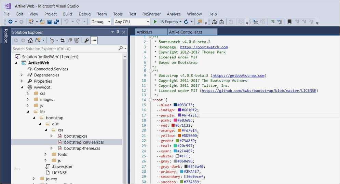Click Collapse All in Solution Explorer toolbar
Image resolution: width=340 pixels, height=184 pixels.
pyautogui.click(x=70, y=40)
